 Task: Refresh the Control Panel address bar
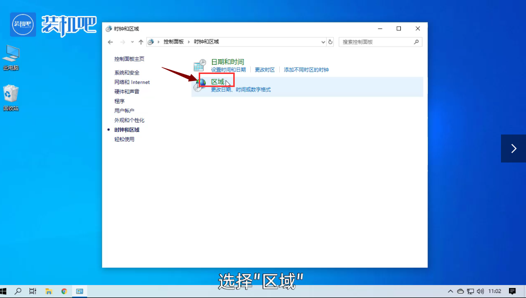(330, 42)
